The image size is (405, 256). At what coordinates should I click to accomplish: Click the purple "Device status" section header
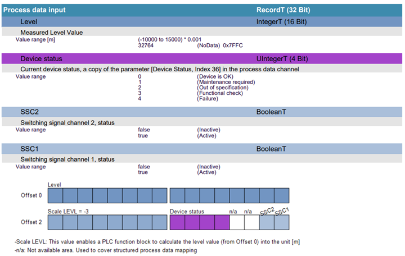point(41,58)
